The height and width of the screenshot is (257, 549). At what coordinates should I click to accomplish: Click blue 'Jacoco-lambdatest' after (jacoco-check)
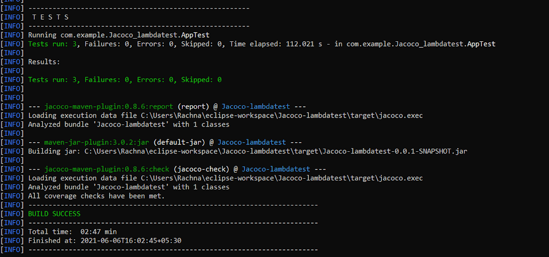[276, 169]
